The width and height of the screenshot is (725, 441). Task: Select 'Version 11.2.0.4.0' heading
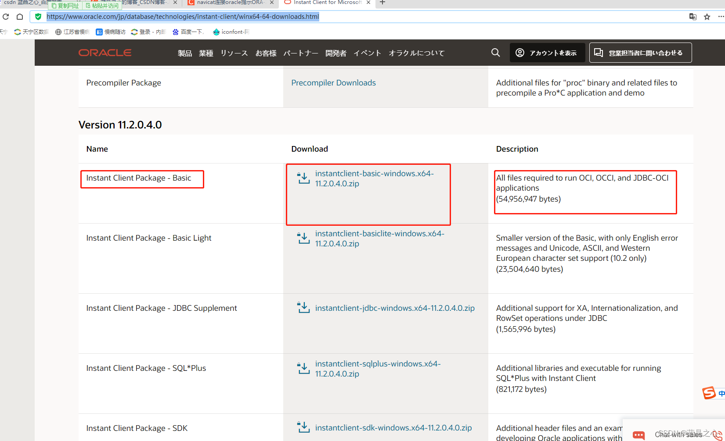pyautogui.click(x=120, y=125)
